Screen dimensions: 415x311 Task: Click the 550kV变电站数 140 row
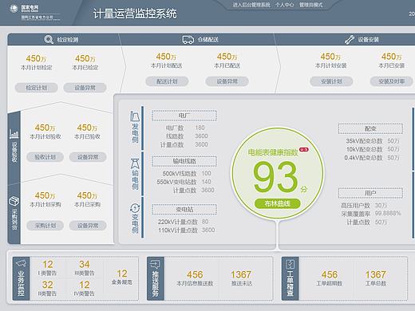tap(184, 182)
